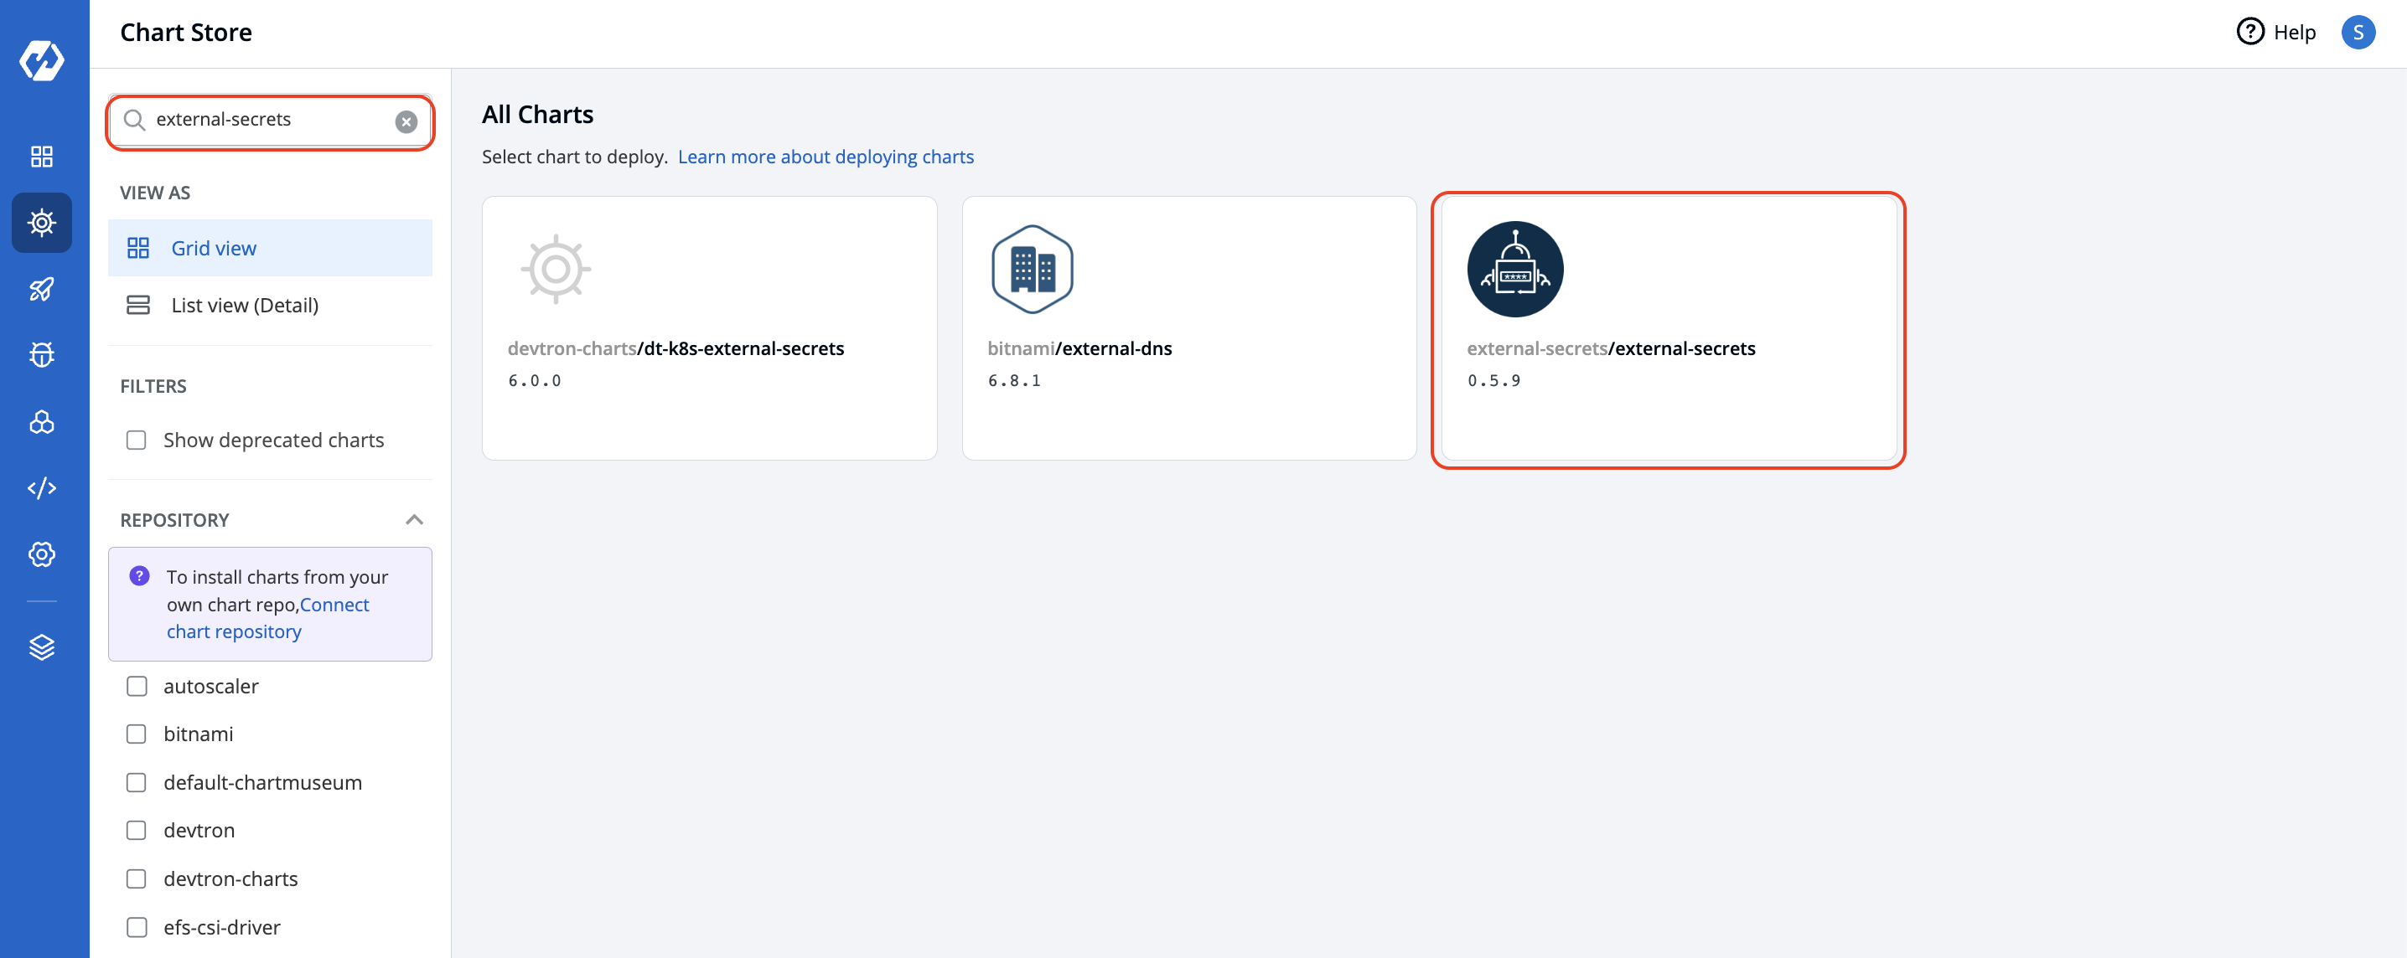Open the stack manager icon at sidebar bottom
Screen dimensions: 2407x958
tap(41, 647)
